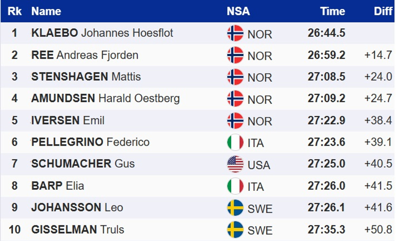This screenshot has height=241, width=396.
Task: Click Pellegrino's time 27:23.6
Action: (x=326, y=142)
